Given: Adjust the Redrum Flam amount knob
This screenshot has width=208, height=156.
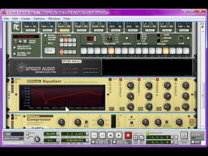Looking at the screenshot, I should tap(181, 39).
